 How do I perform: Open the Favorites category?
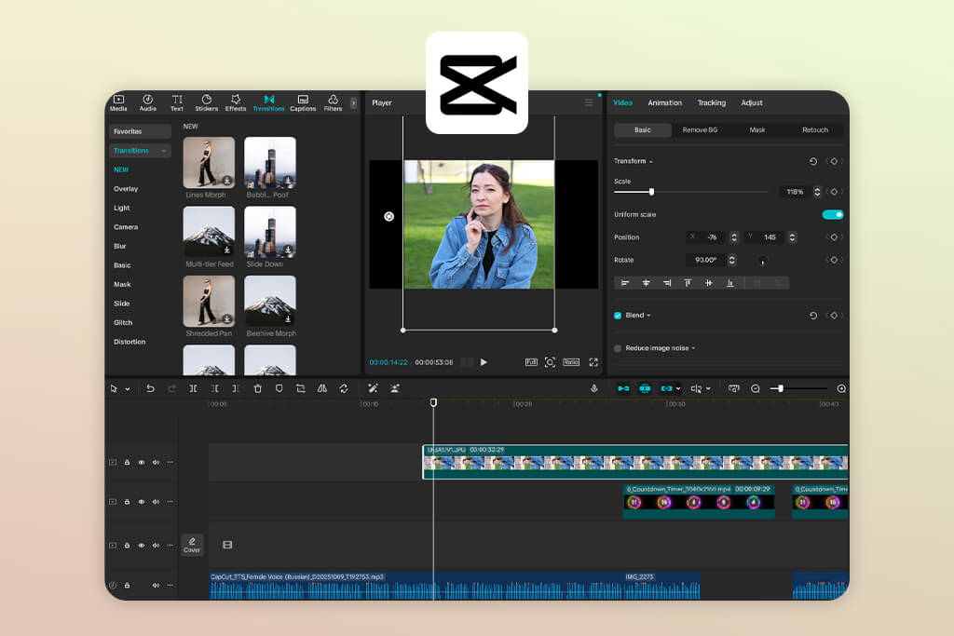point(140,131)
